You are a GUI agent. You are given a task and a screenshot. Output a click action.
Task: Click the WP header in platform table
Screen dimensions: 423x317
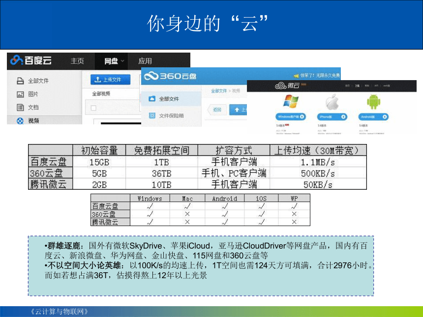pyautogui.click(x=294, y=199)
